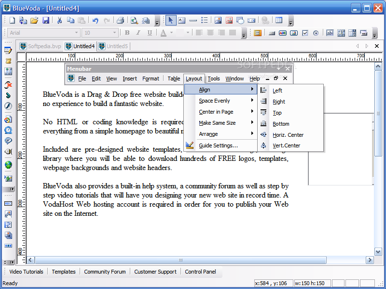Click the Save floppy disk icon

click(x=46, y=20)
